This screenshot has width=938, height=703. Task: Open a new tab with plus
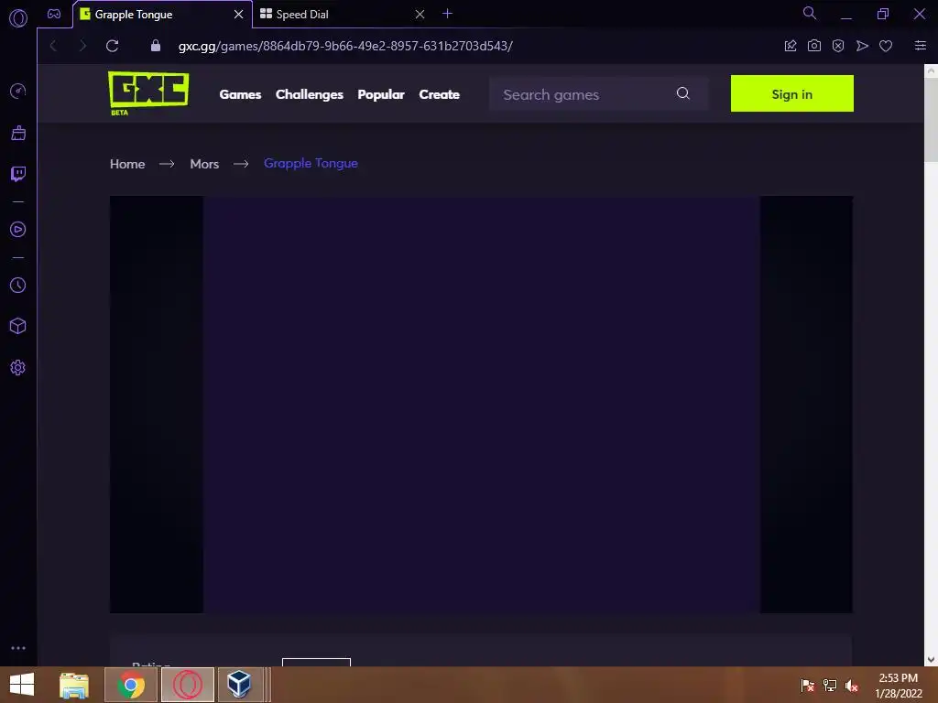click(x=447, y=13)
